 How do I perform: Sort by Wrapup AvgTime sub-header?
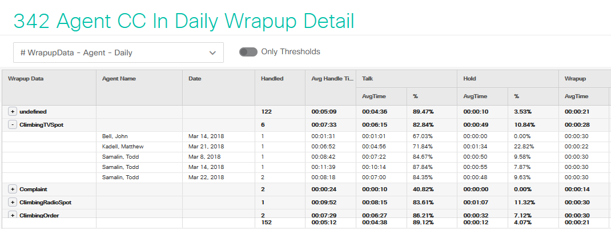pyautogui.click(x=584, y=96)
